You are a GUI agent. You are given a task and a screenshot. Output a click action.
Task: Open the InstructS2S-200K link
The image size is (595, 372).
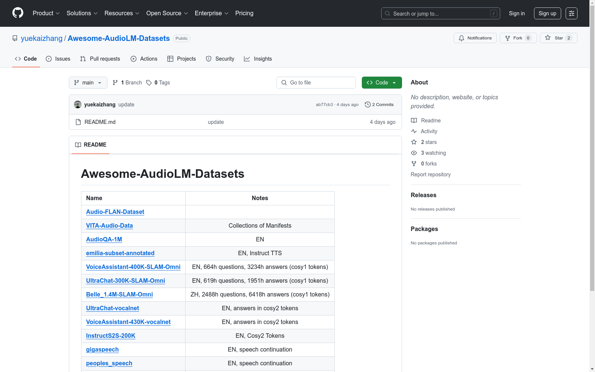point(111,336)
